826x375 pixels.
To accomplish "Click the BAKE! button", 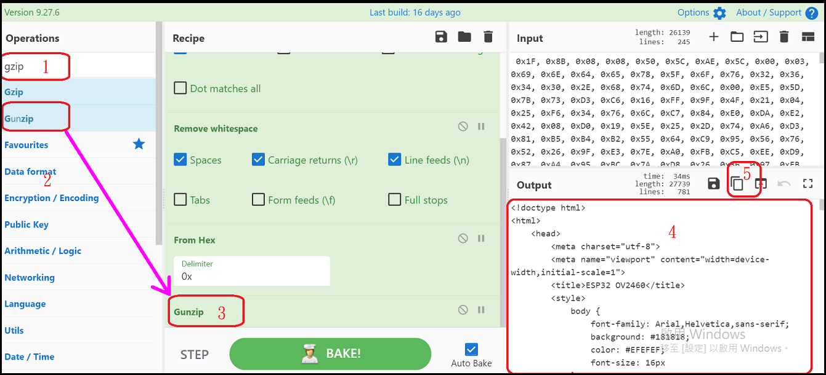I will 330,354.
